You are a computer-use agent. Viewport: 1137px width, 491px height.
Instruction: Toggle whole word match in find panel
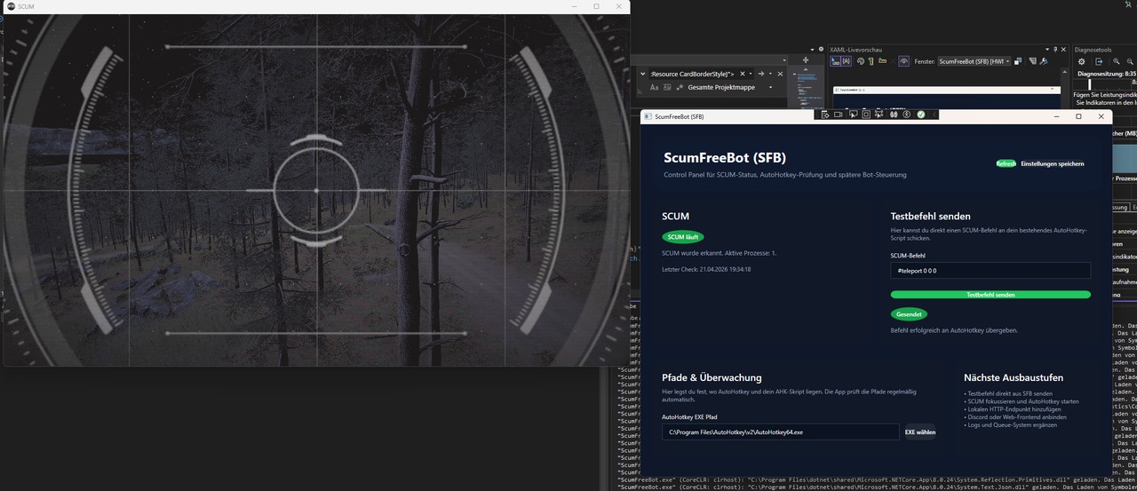[667, 87]
